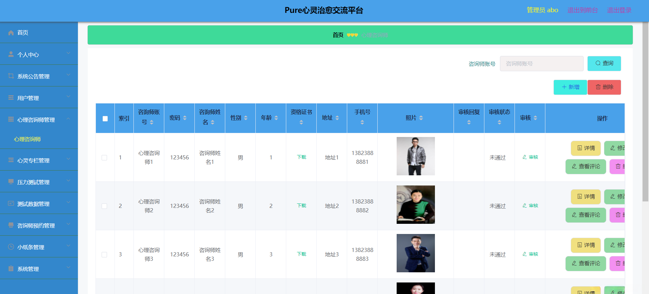Expand the 个人中心 submenu chevron

[68, 53]
